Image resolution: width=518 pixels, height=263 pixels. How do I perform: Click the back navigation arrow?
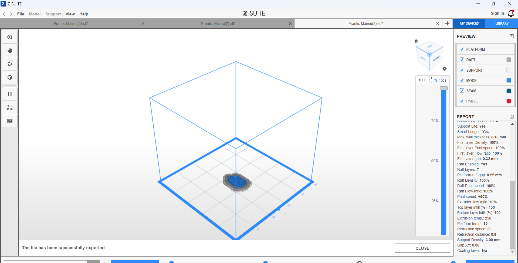tap(4, 14)
